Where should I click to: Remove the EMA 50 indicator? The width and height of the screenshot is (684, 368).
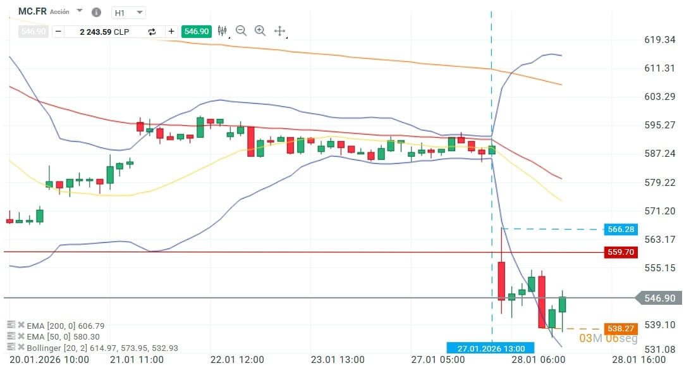pyautogui.click(x=21, y=336)
